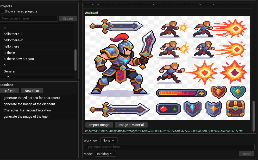
Task: Select the hello there project
Action: 37,46
